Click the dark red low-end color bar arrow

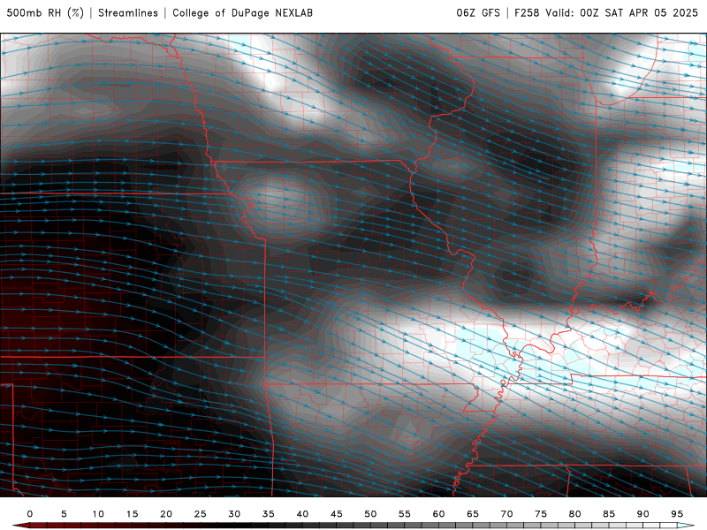coord(20,526)
